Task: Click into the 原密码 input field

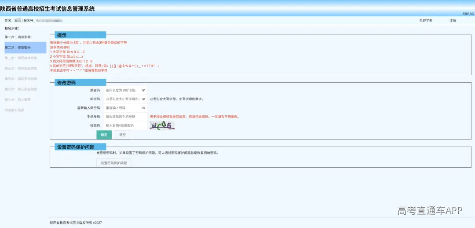Action: point(125,90)
